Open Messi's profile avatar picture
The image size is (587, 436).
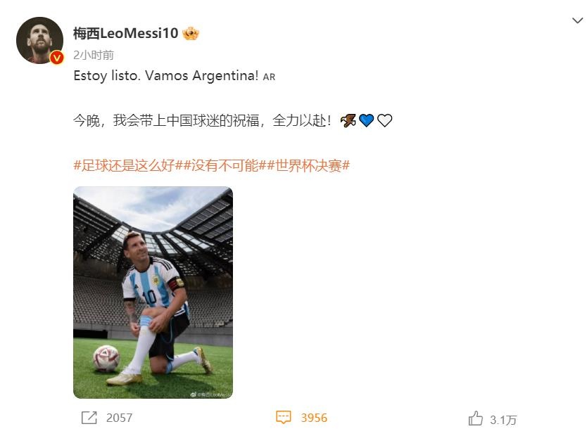(x=39, y=40)
